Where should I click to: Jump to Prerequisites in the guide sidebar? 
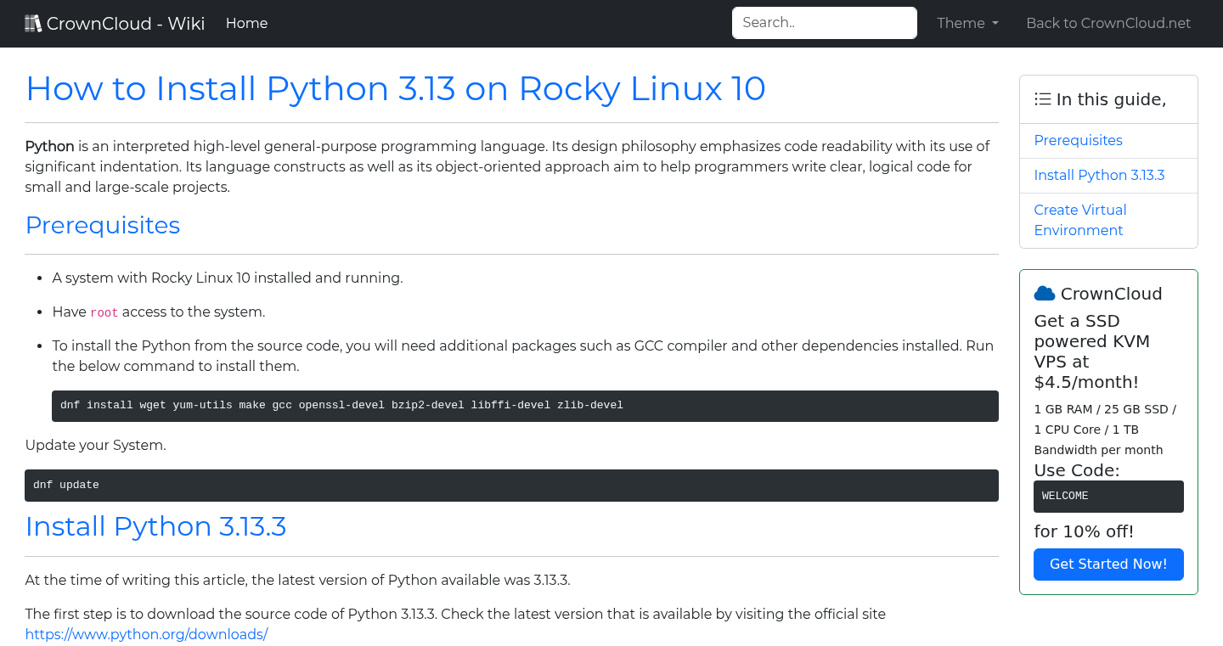coord(1078,141)
